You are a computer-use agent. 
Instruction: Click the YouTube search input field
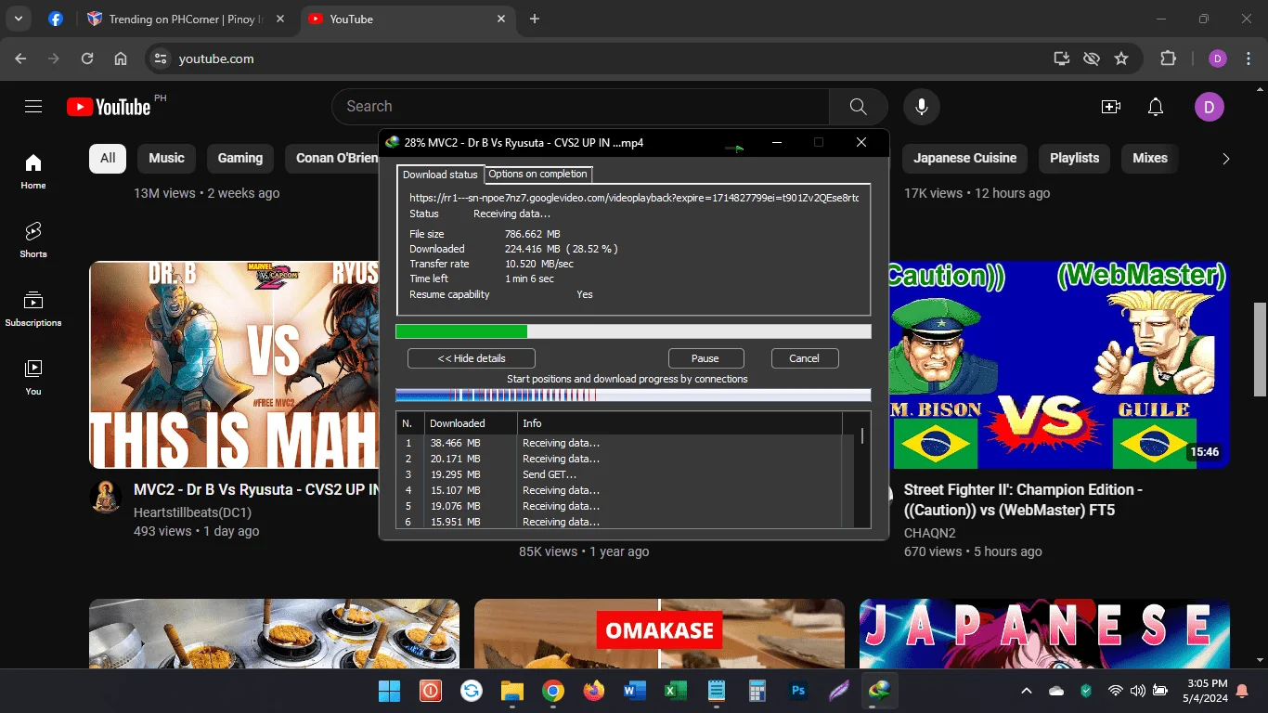pyautogui.click(x=580, y=107)
